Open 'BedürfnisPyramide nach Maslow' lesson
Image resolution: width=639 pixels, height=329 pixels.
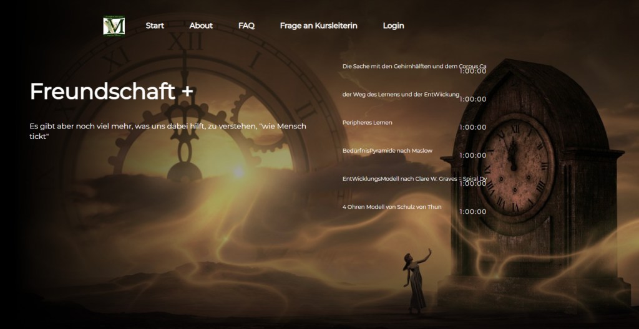click(388, 150)
